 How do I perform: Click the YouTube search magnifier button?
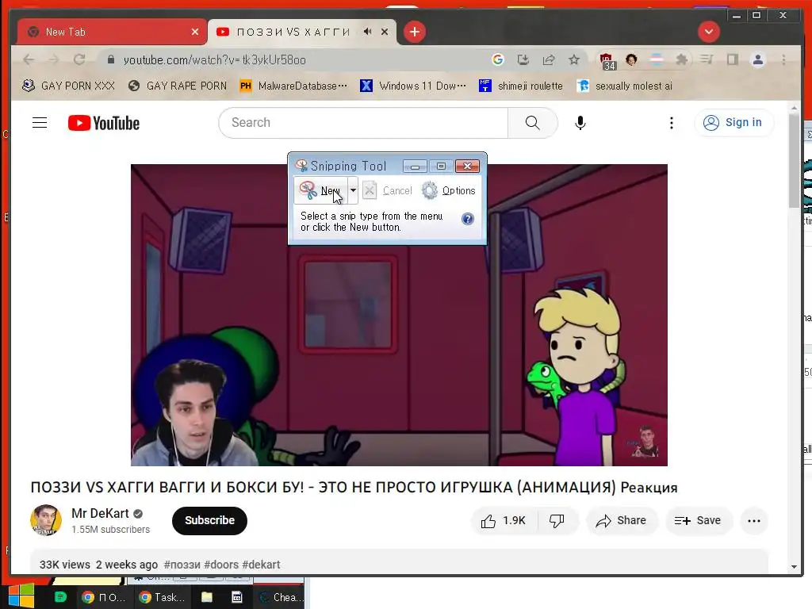tap(532, 123)
